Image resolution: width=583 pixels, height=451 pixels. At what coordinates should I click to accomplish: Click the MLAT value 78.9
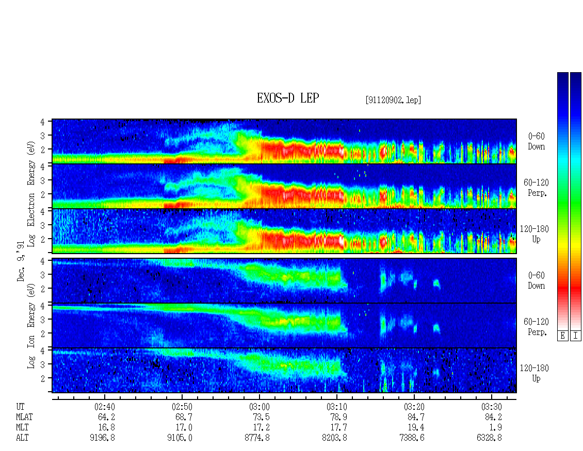338,417
